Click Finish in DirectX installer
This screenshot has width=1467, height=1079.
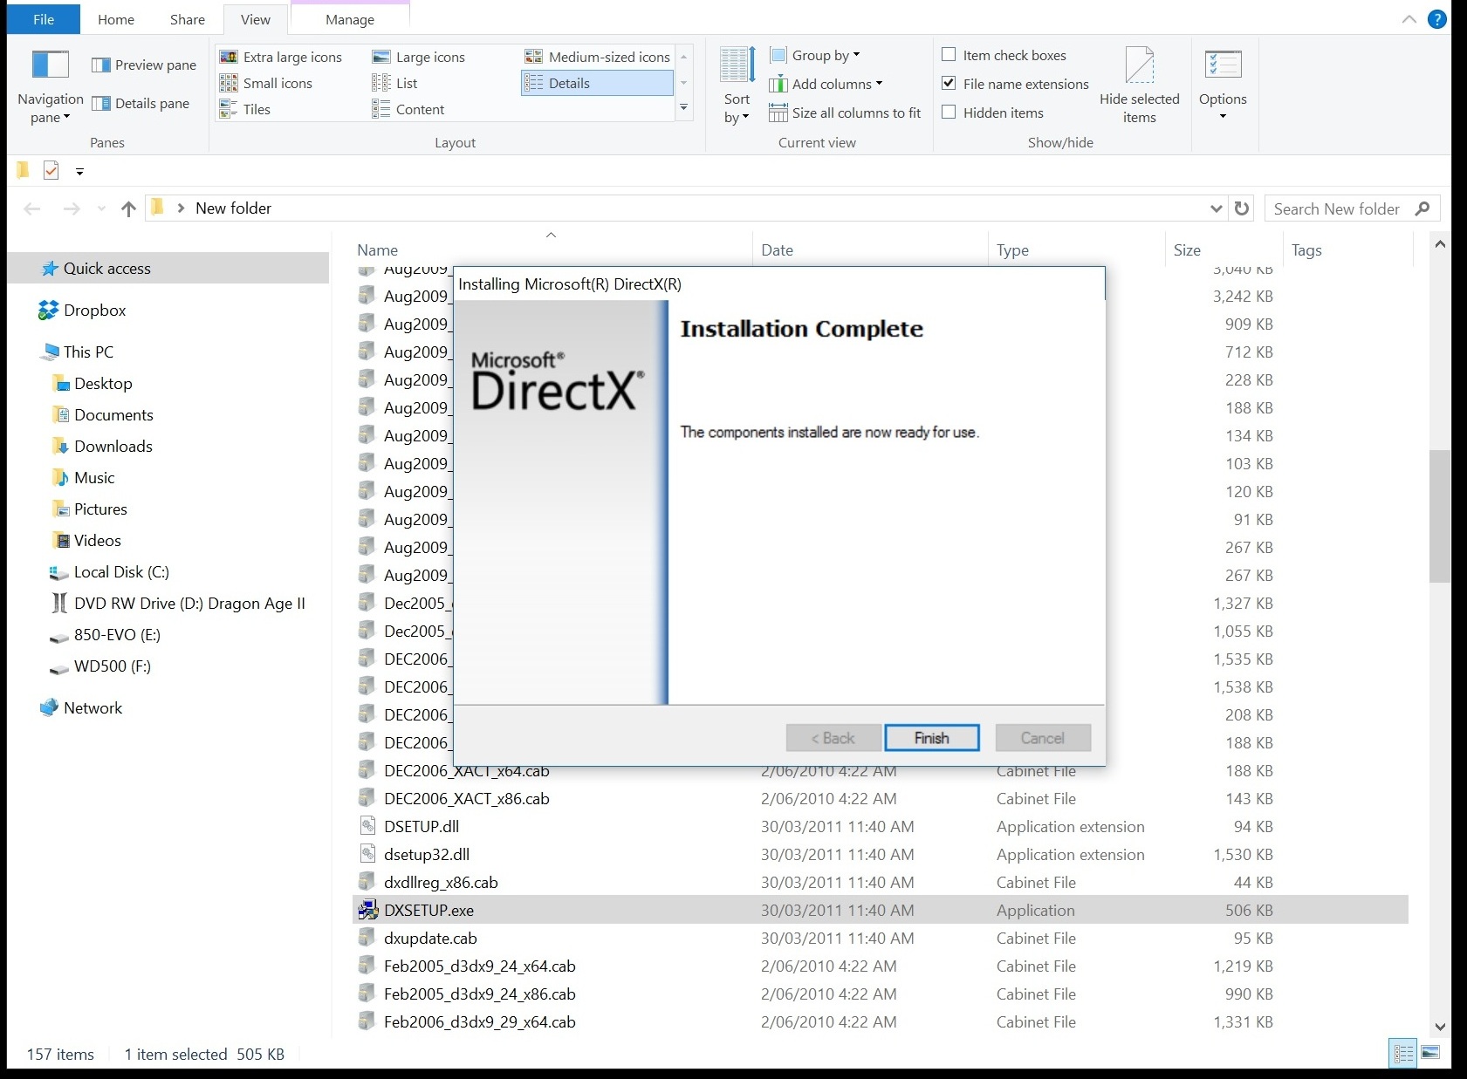[x=931, y=738]
